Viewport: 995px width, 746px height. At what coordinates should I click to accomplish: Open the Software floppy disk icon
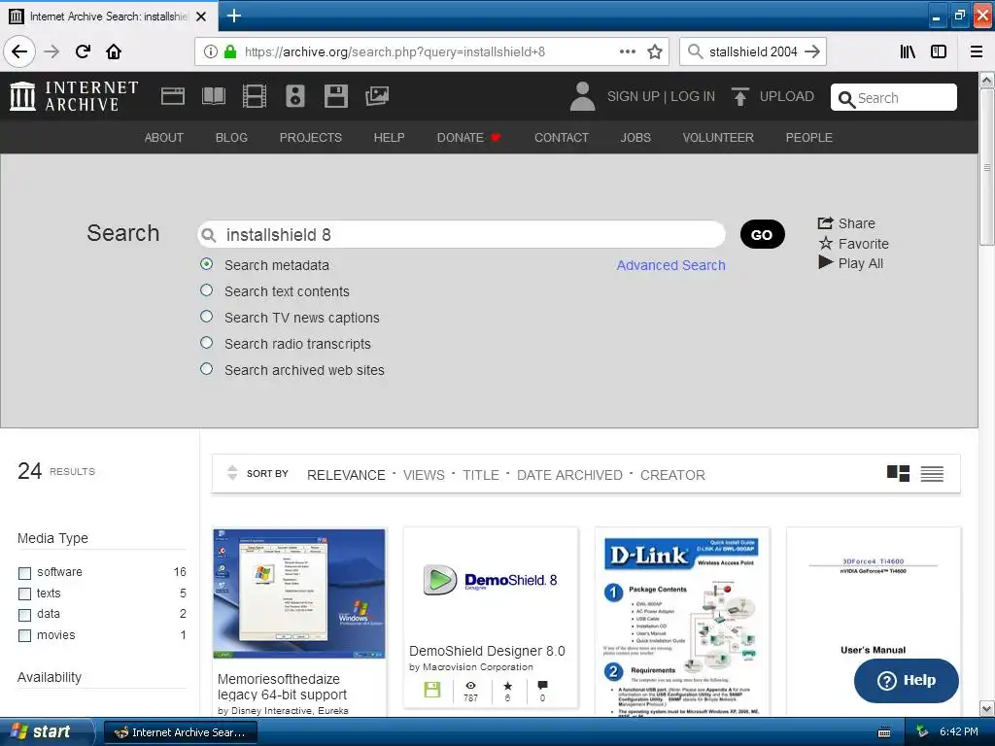pos(335,96)
